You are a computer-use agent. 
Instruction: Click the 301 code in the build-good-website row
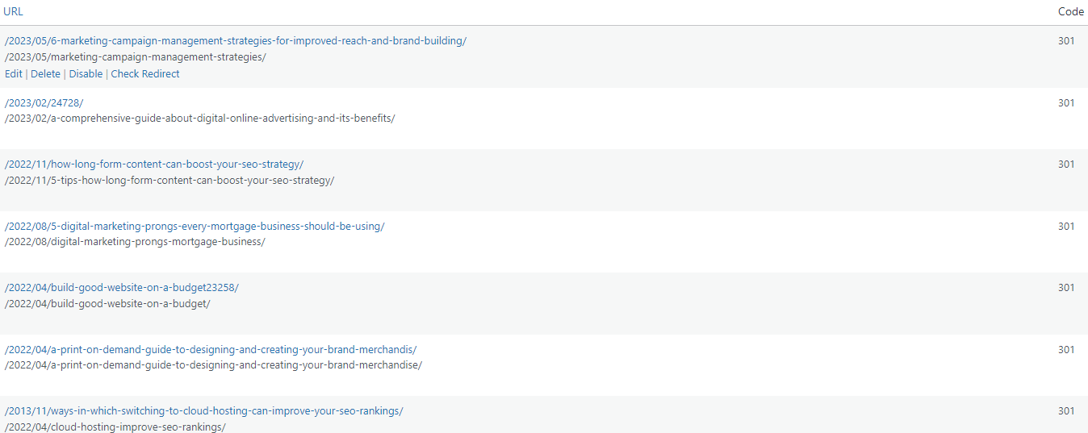[1066, 288]
